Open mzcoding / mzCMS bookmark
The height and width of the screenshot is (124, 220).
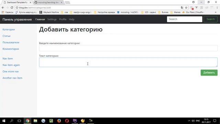[128, 12]
